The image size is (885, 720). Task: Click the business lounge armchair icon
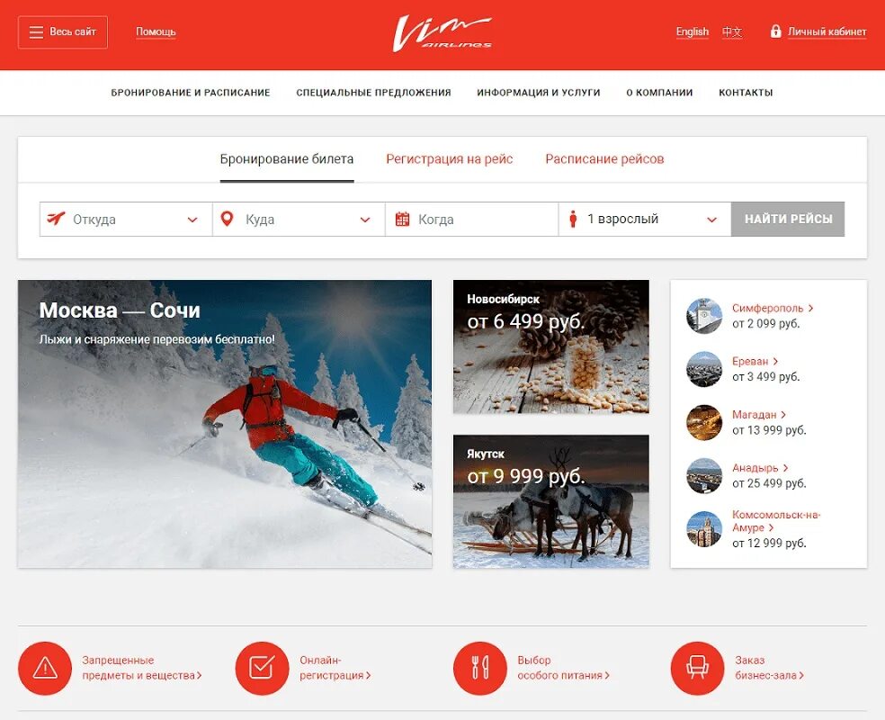(x=697, y=669)
